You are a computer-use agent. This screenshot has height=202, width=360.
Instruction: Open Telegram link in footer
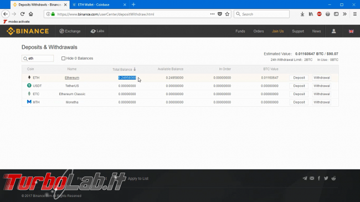pyautogui.click(x=305, y=178)
